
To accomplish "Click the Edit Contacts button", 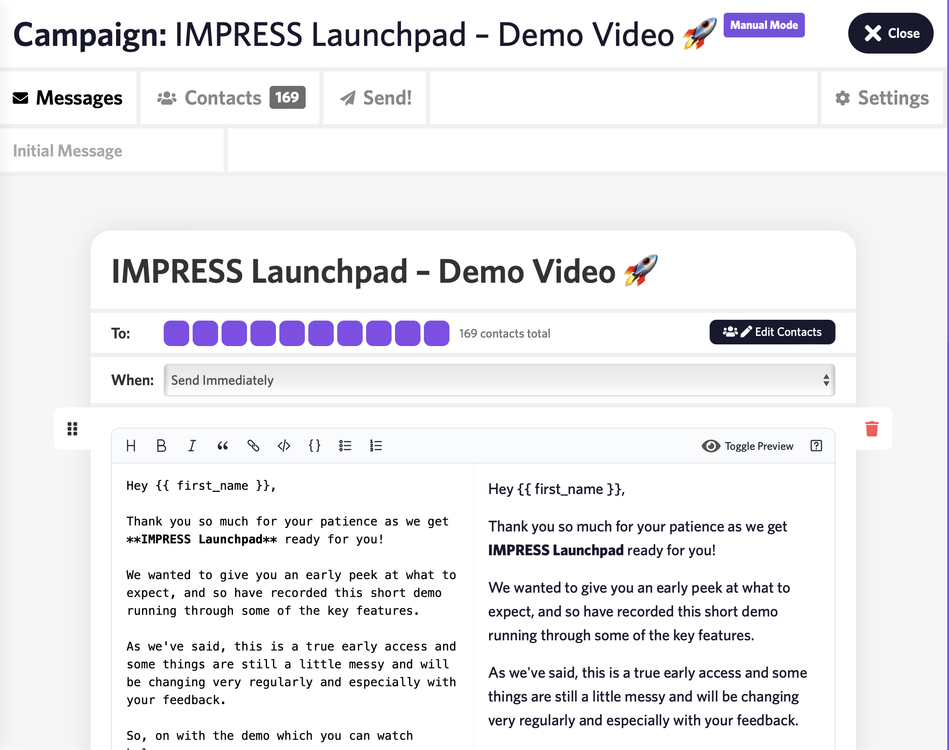I will 772,332.
